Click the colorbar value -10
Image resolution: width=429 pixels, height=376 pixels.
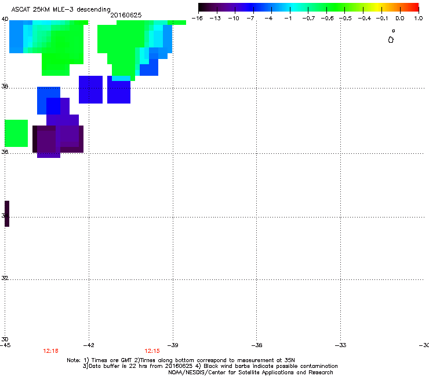click(234, 19)
